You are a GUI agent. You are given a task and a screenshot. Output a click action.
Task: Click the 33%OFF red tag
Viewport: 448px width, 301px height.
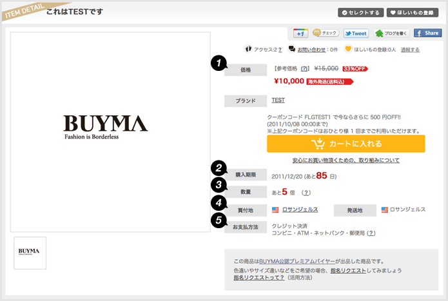pos(355,69)
